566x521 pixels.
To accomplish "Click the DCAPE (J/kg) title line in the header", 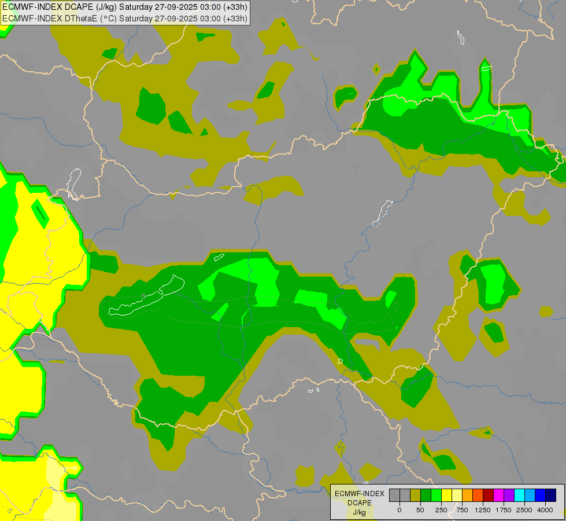I will 124,7.
